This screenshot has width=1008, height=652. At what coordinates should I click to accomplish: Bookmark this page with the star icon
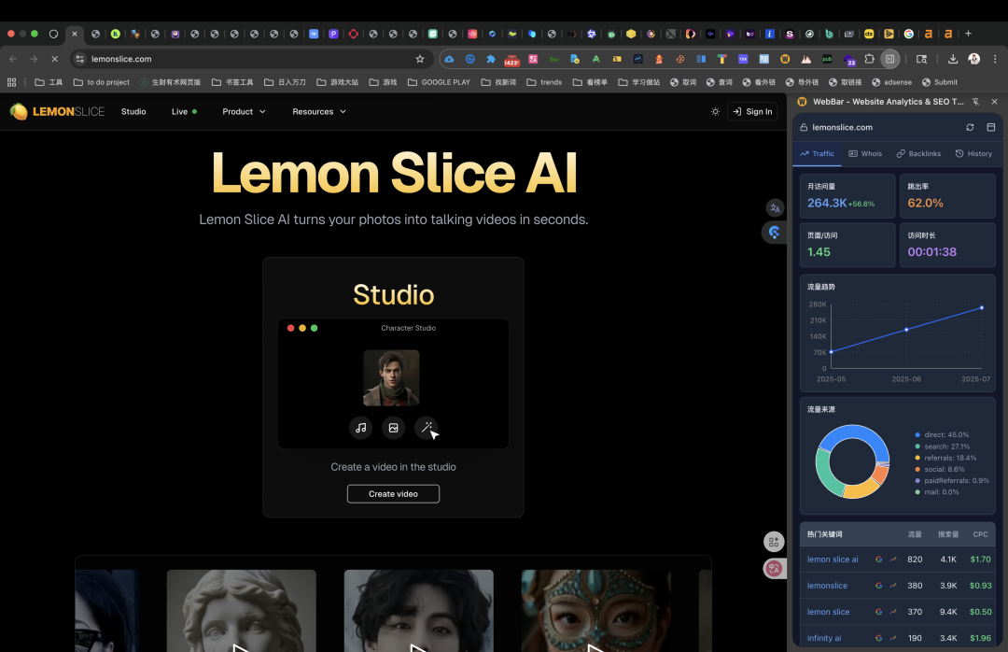click(x=420, y=59)
